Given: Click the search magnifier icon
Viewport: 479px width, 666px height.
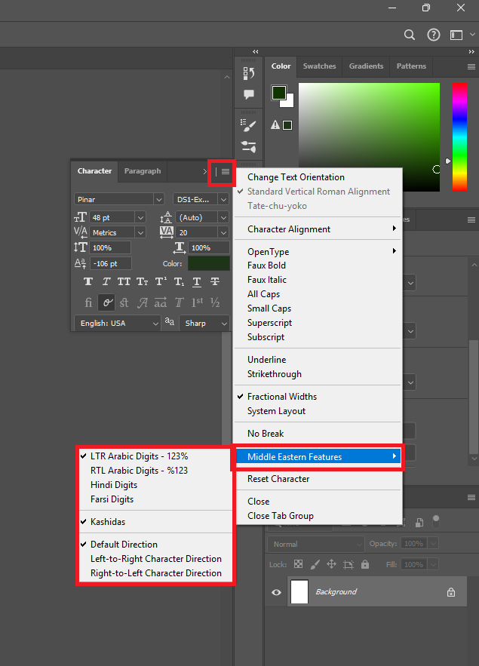Looking at the screenshot, I should tap(409, 35).
